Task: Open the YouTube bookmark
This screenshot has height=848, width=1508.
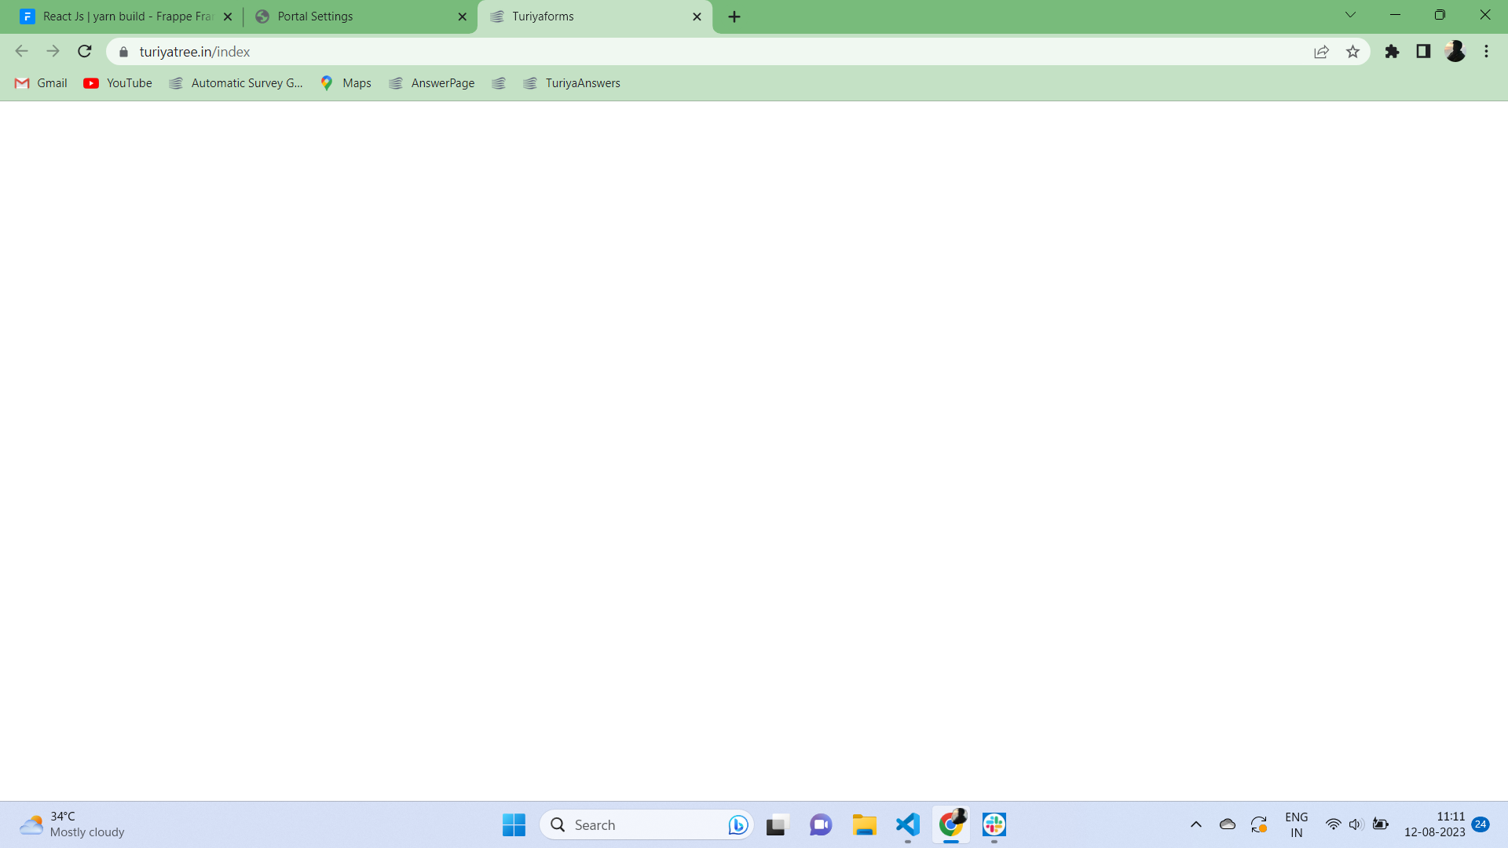Action: click(x=118, y=83)
